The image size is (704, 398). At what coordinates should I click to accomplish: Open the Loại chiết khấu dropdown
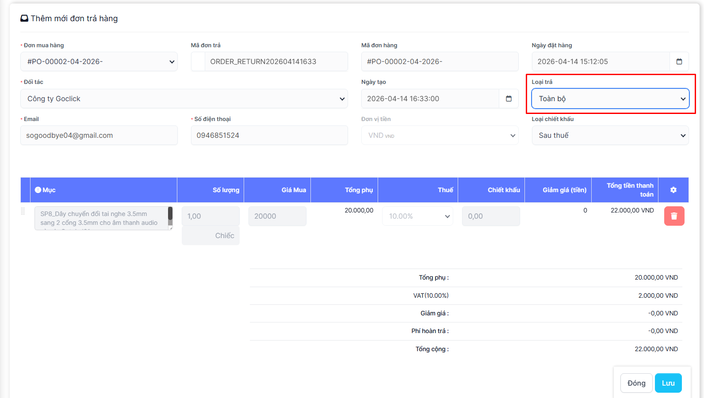pos(610,136)
